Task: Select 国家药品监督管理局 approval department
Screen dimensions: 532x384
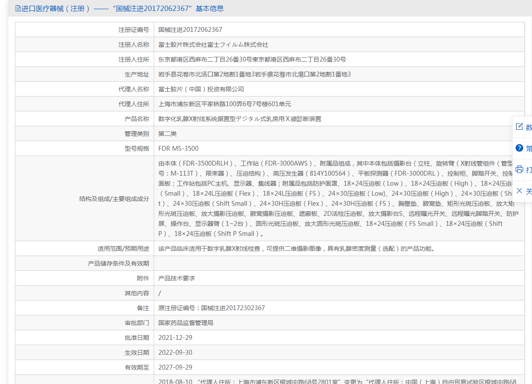Action: [186, 323]
